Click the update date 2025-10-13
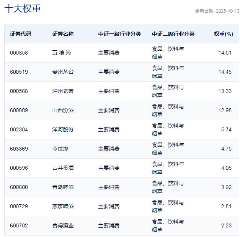The image size is (240, 237). [228, 11]
